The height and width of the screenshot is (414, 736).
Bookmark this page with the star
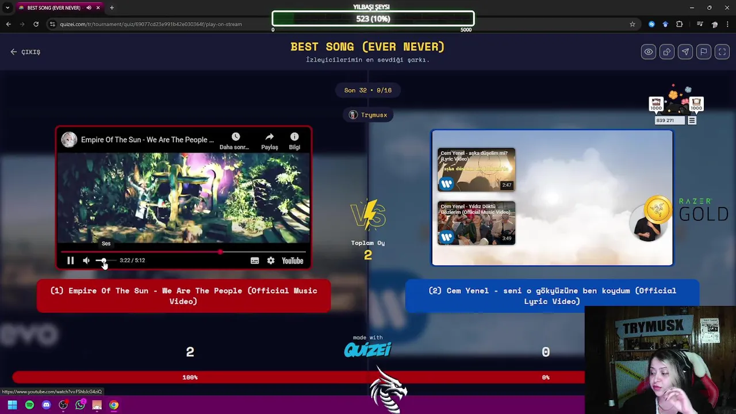point(632,24)
